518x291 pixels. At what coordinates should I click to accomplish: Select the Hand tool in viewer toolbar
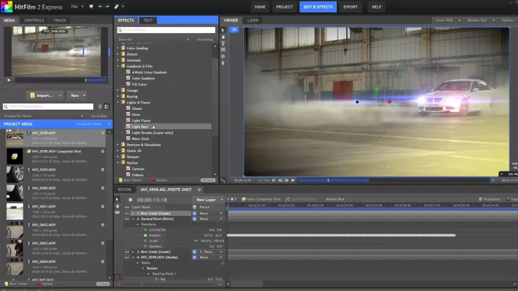point(223,38)
